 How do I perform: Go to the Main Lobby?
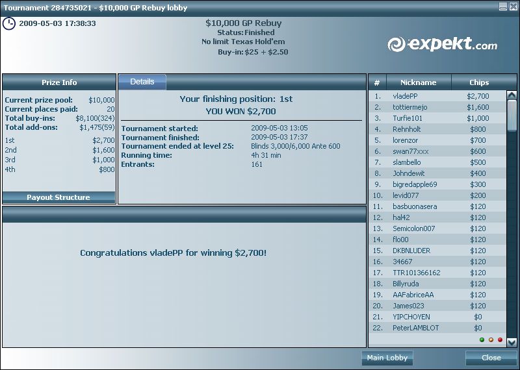click(x=387, y=358)
